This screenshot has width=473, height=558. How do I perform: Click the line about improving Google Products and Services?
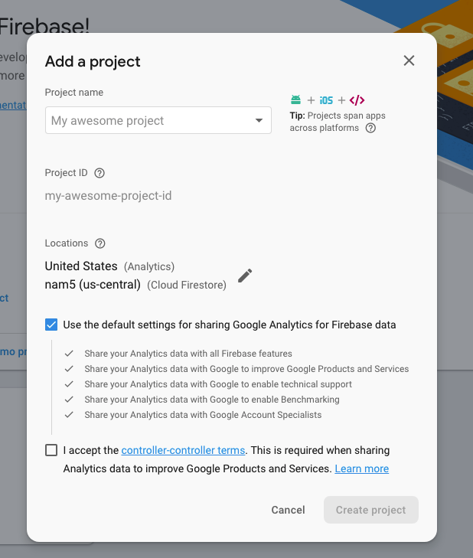pyautogui.click(x=246, y=369)
